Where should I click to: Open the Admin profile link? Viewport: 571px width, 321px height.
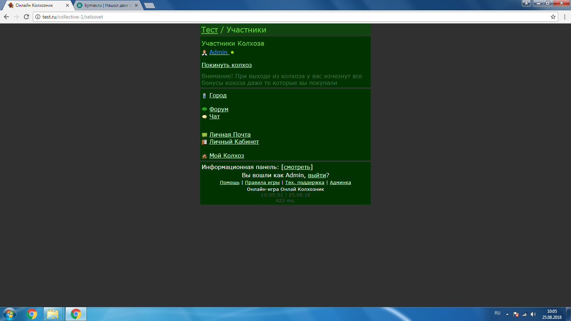click(218, 52)
